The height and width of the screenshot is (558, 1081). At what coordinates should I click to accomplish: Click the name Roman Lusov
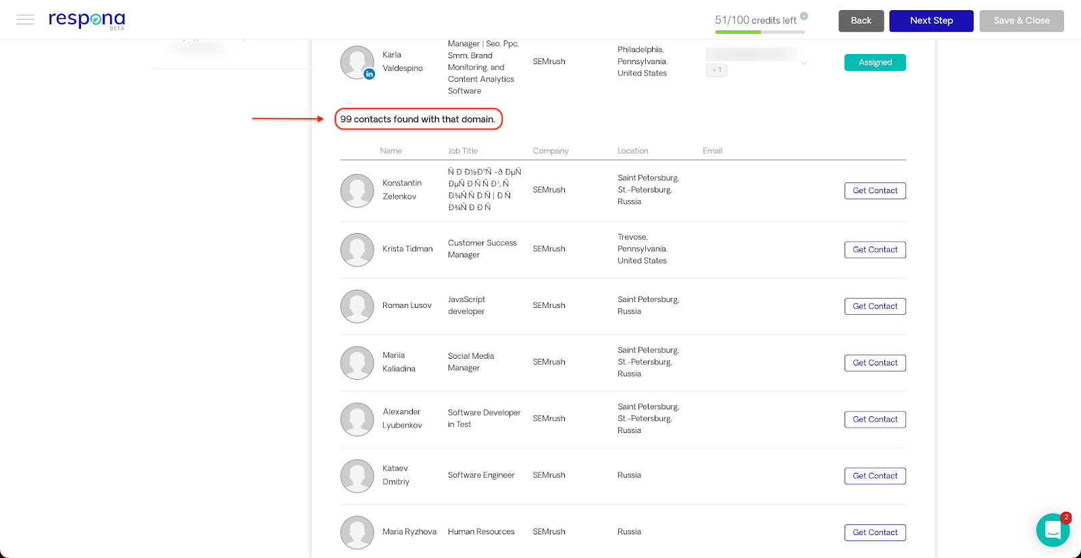[407, 305]
